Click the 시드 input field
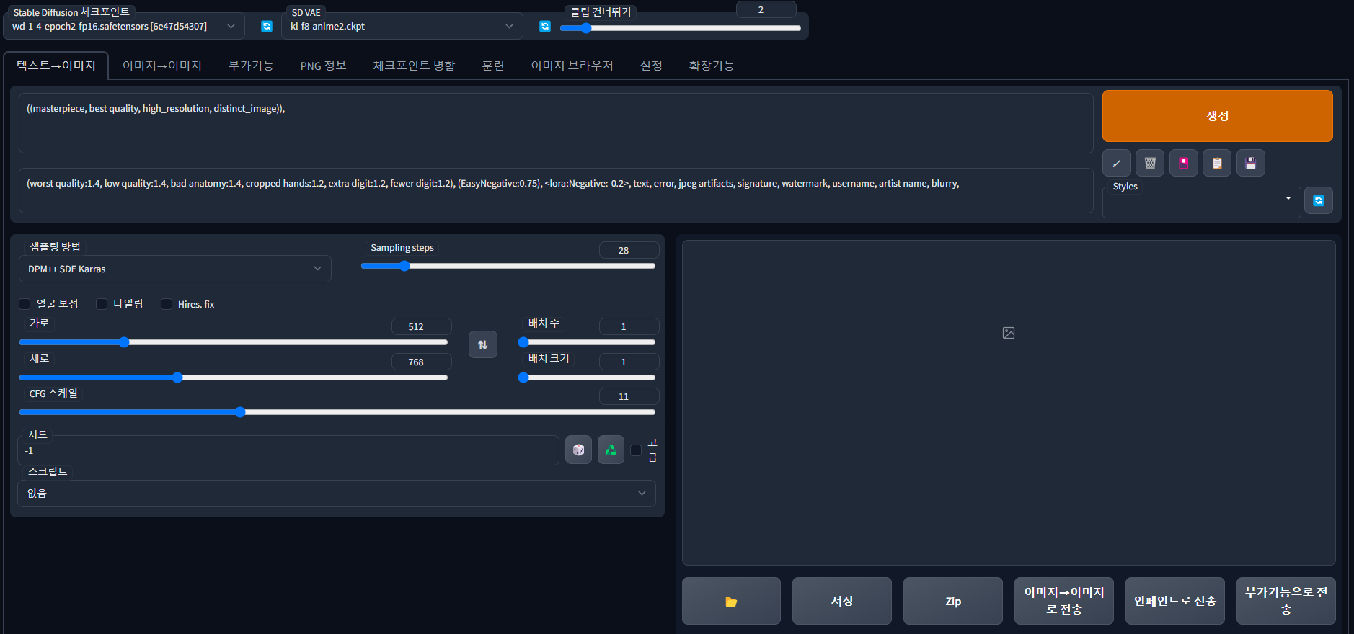1354x634 pixels. (x=288, y=450)
